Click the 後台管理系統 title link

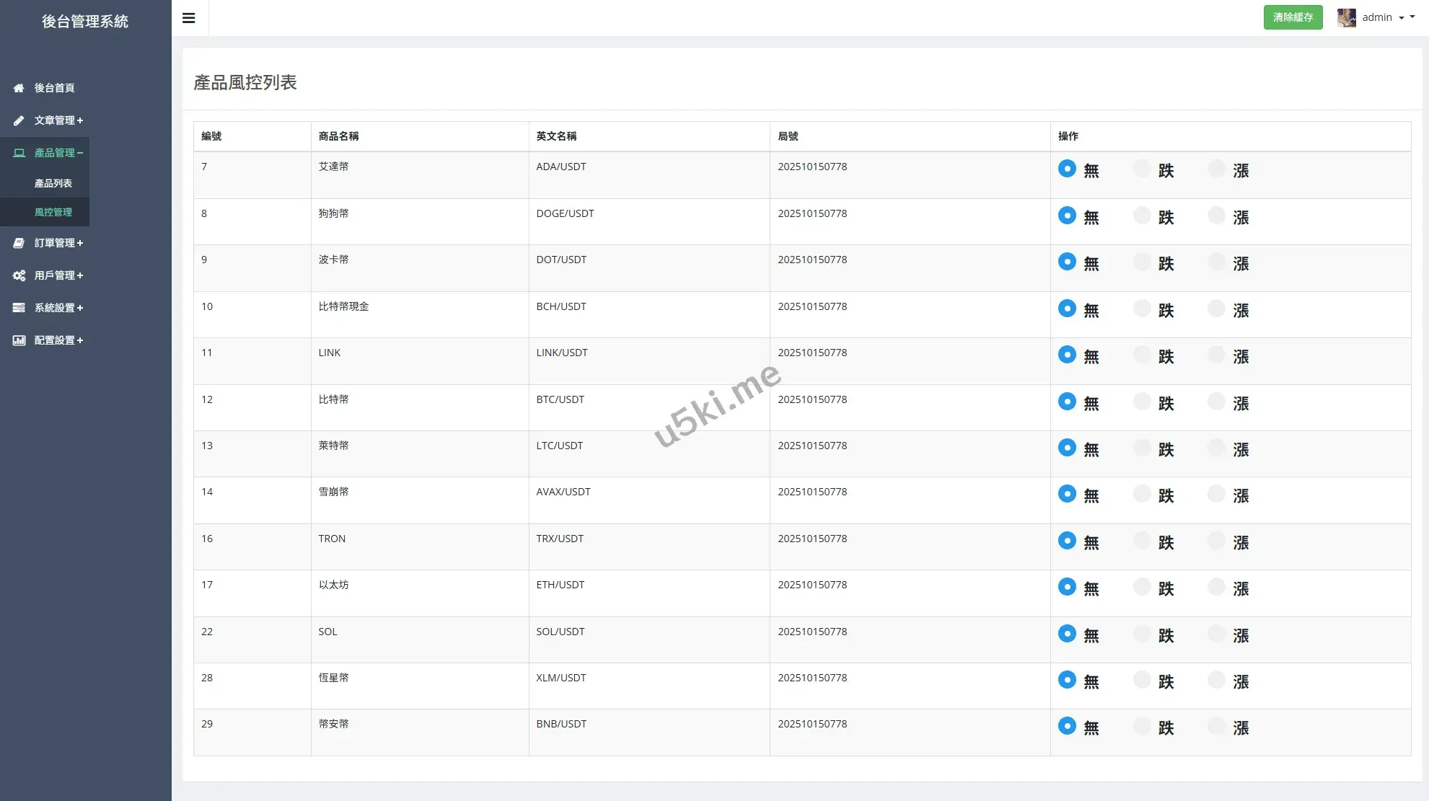(85, 22)
